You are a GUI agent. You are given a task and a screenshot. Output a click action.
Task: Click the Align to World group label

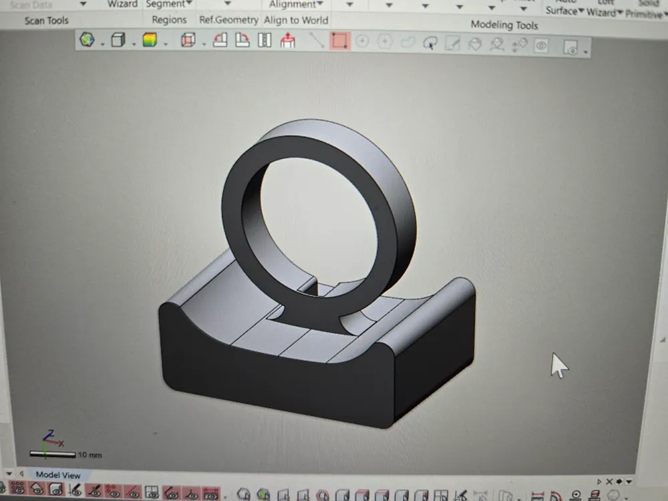[x=296, y=21]
